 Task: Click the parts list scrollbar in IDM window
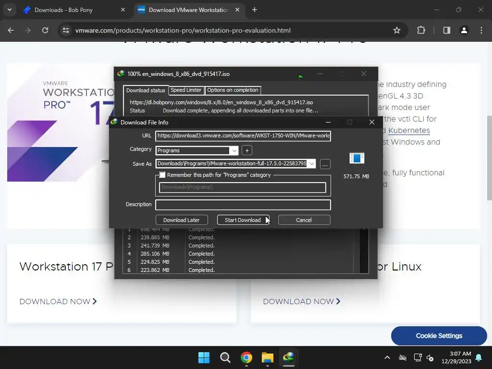tap(364, 251)
